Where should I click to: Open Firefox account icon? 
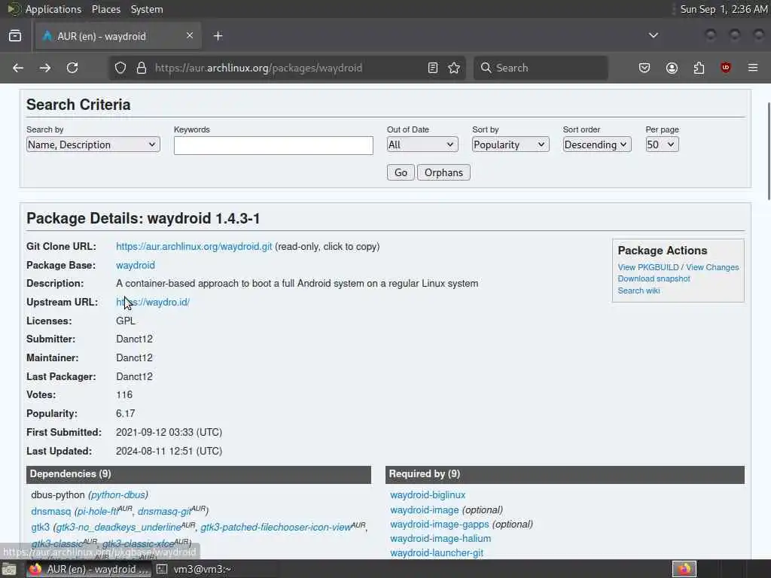672,68
